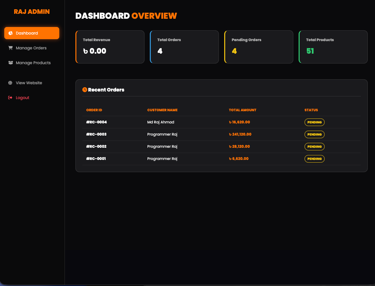
Task: Click the box icon beside Manage Products
Action: (11, 63)
